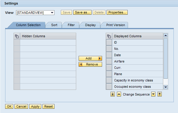Move selected column one position down

pos(153,94)
